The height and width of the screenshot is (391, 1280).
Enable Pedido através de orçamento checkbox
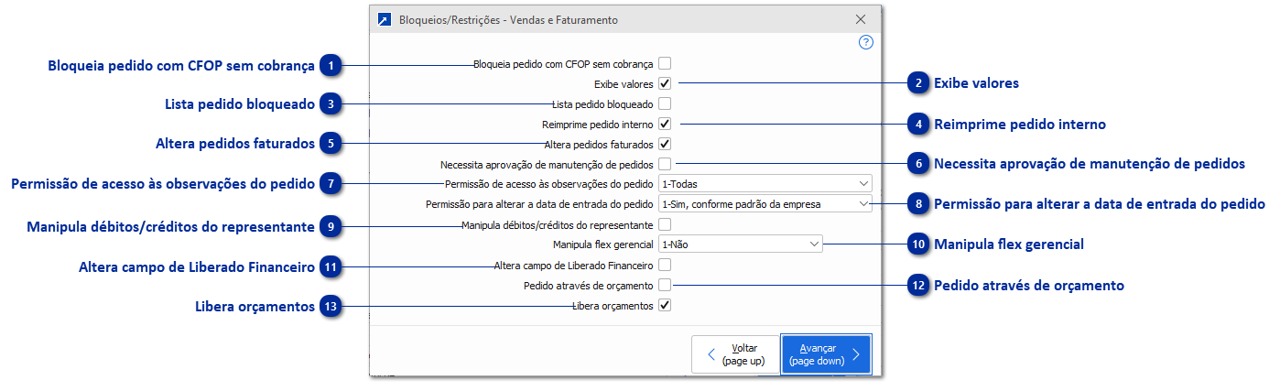point(666,286)
